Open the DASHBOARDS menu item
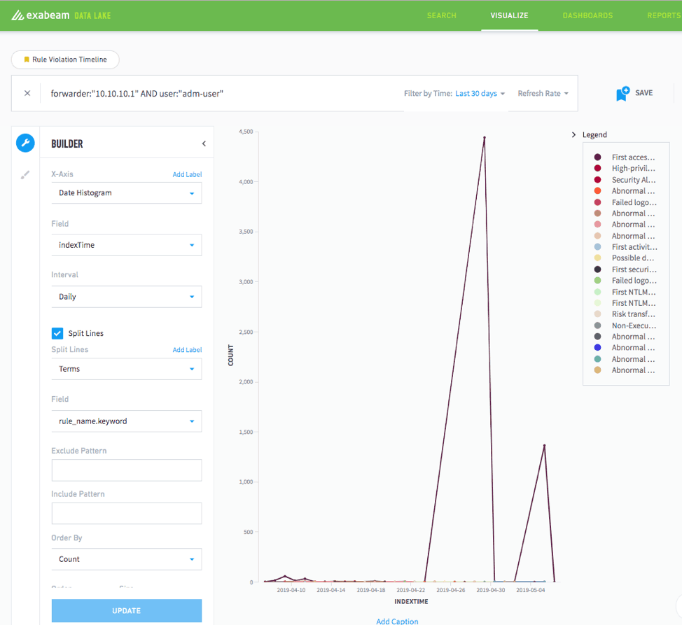The image size is (682, 625). point(587,15)
